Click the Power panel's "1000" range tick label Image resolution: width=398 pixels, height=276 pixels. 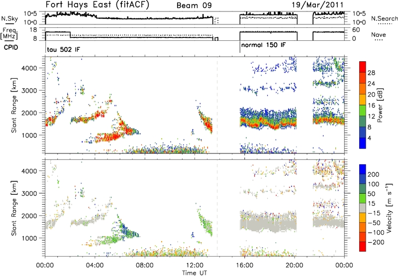[x=29, y=135]
